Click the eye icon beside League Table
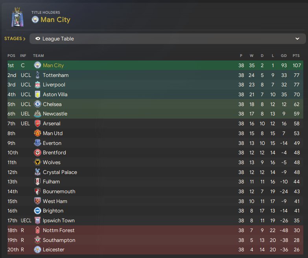The image size is (308, 258). (38, 39)
